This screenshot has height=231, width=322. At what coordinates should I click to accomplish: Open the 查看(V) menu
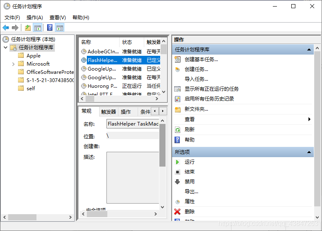[58, 18]
